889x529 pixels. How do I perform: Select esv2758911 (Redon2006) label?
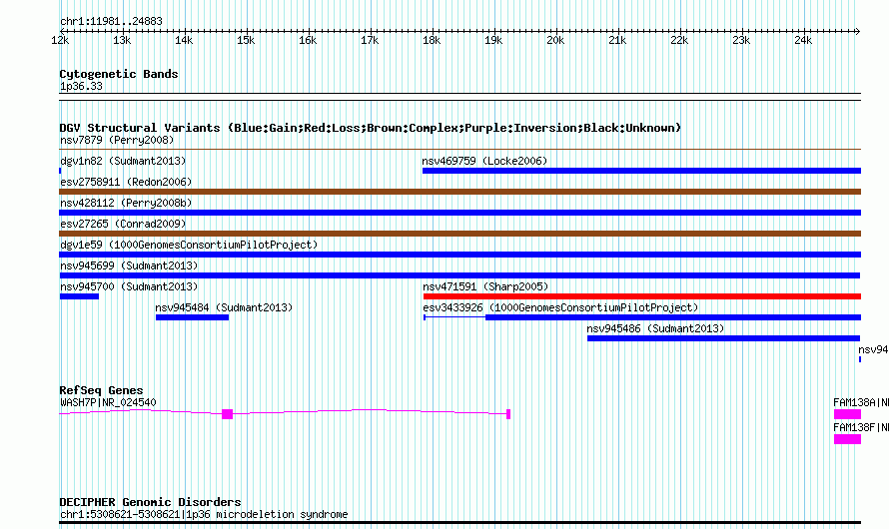coord(126,182)
